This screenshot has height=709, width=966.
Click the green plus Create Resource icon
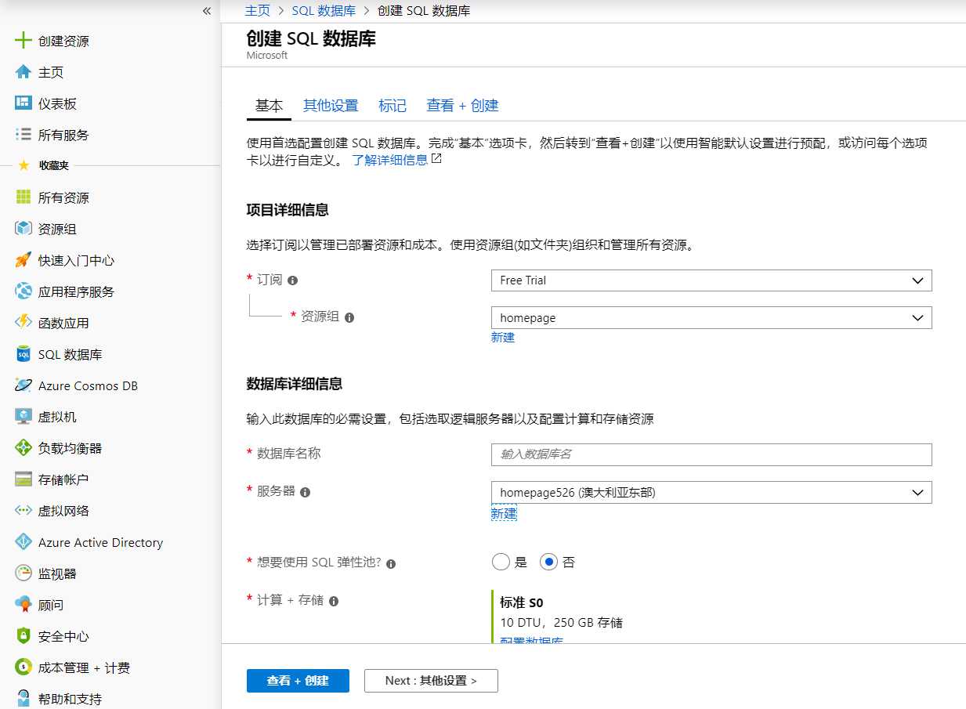click(x=24, y=41)
